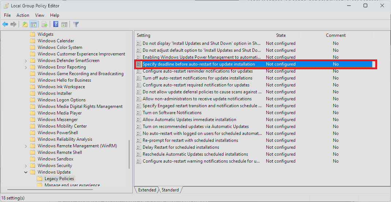
Task: Click policy icon beside 'Re-prompt for restart with scheduled installations'
Action: [139, 140]
